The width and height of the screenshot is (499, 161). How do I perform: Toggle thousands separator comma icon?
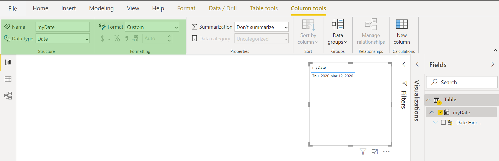[127, 38]
